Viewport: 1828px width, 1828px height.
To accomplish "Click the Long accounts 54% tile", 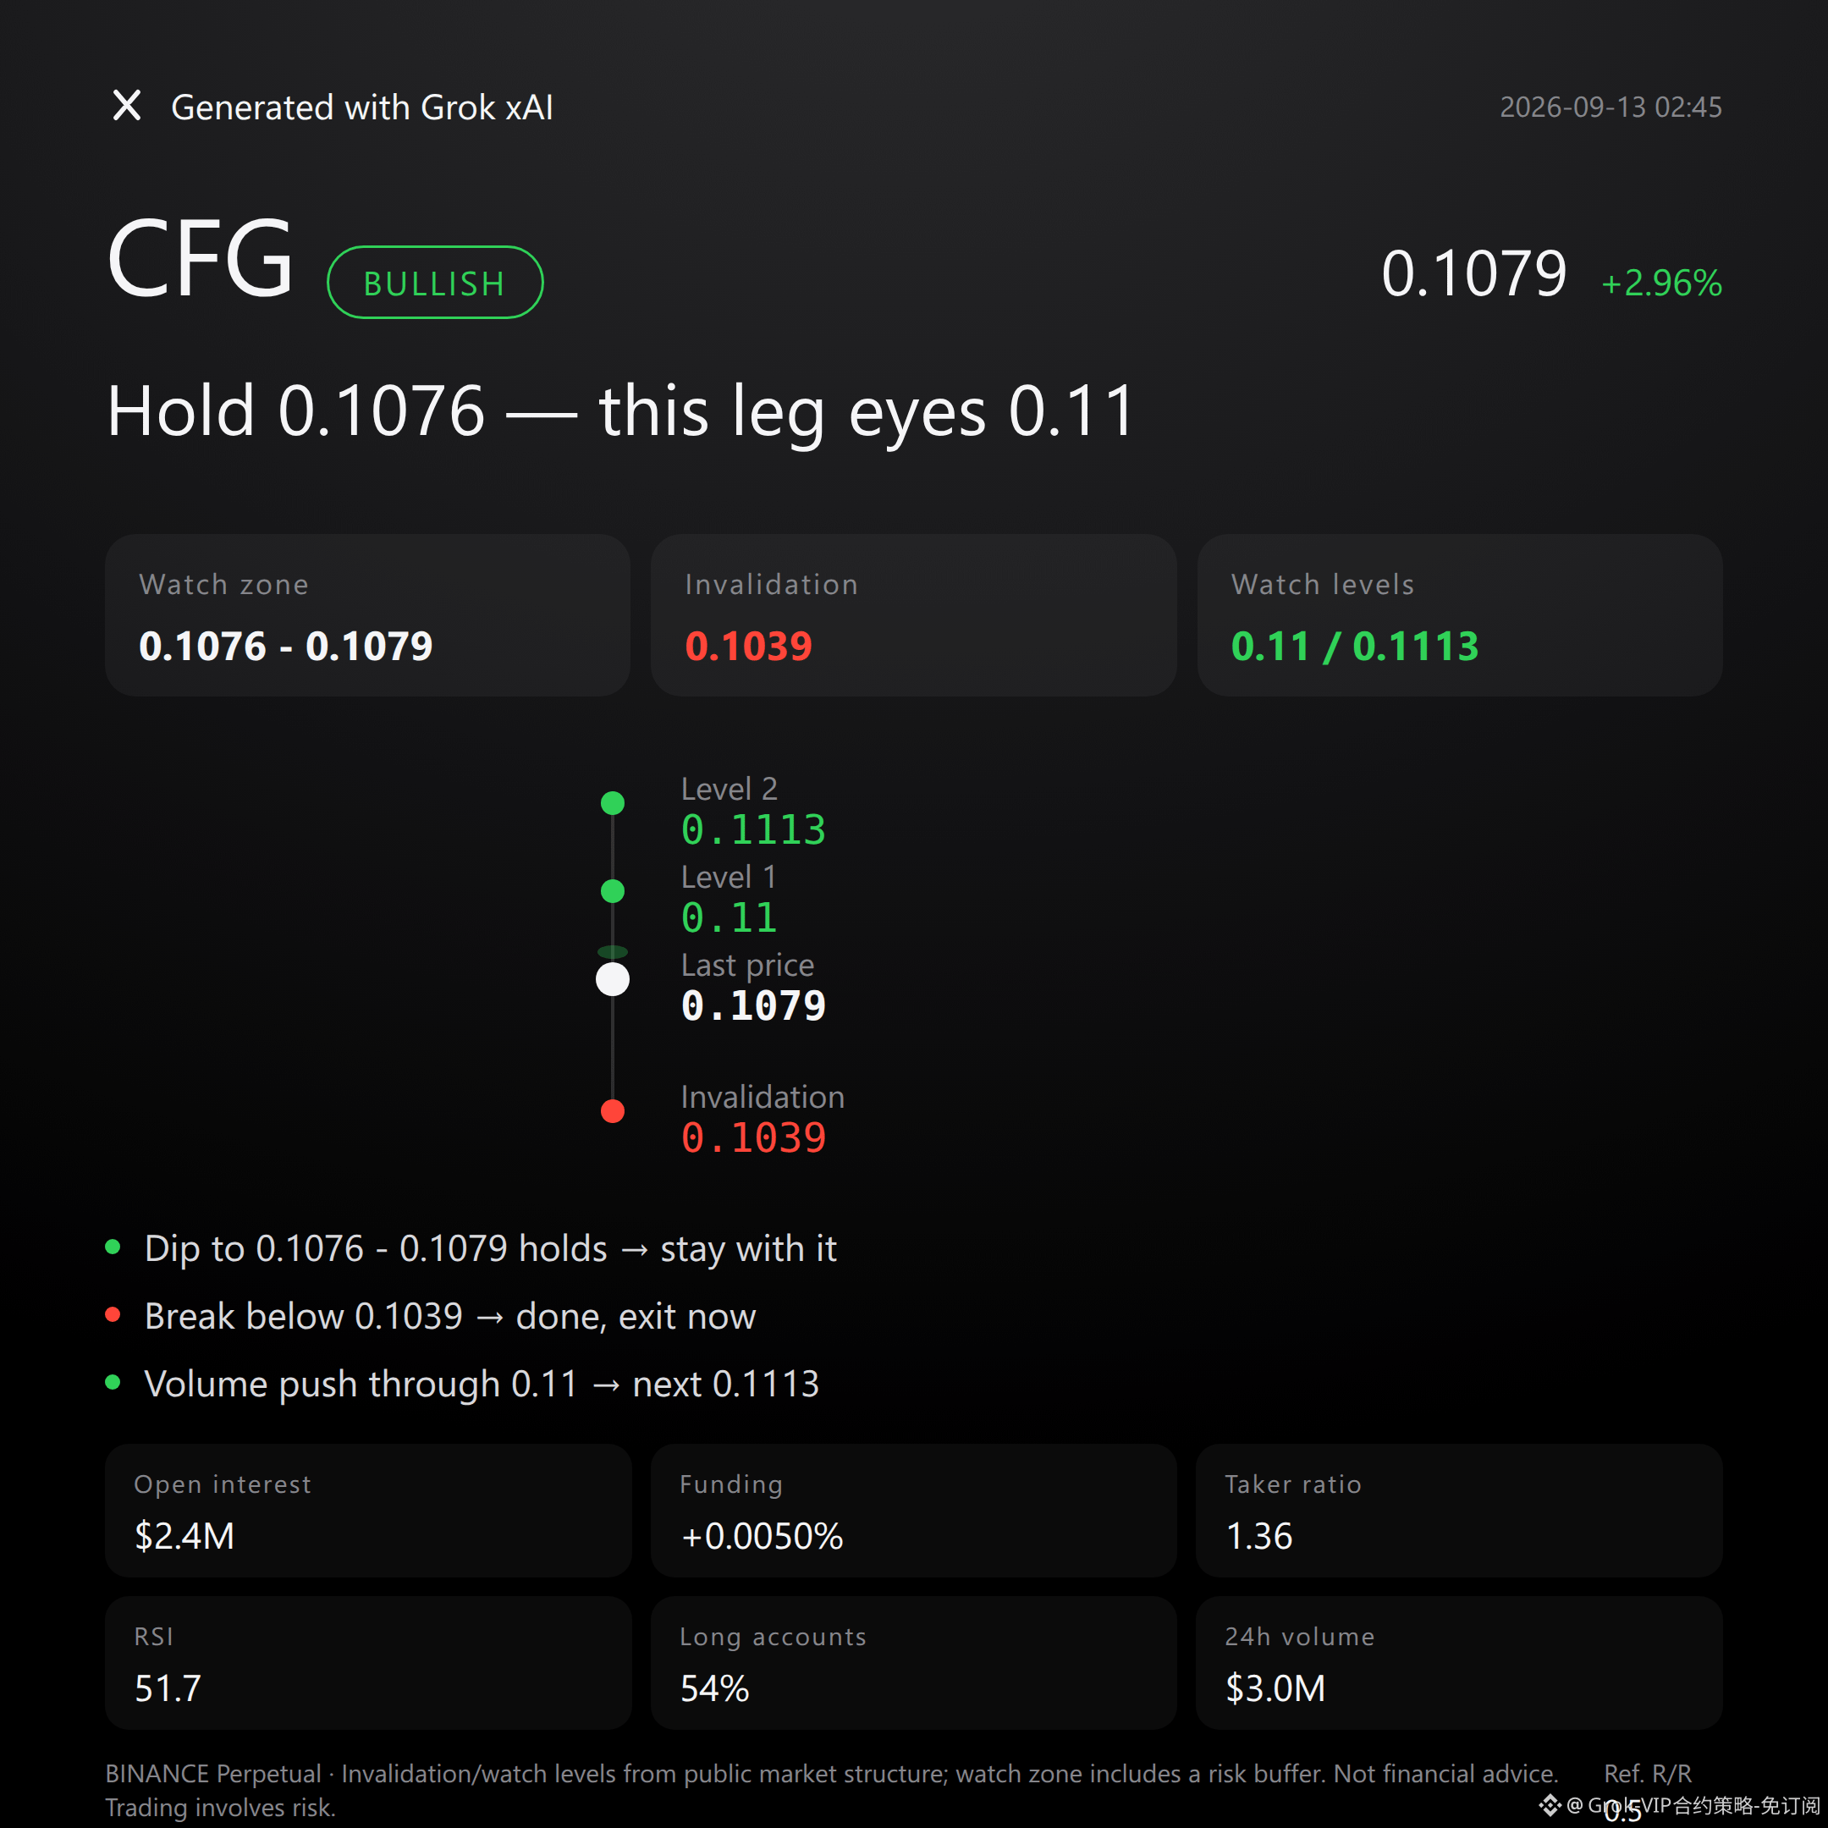I will point(914,1663).
